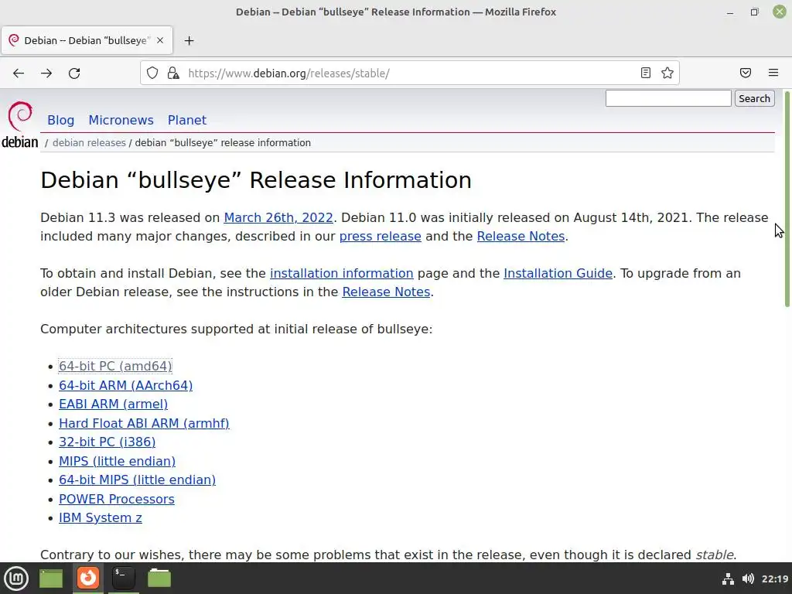The height and width of the screenshot is (594, 792).
Task: Open the installation information link
Action: [341, 273]
